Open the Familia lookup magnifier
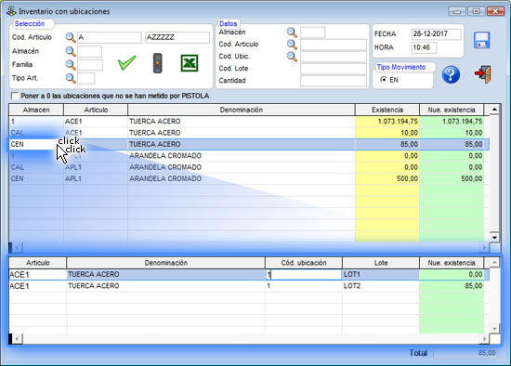This screenshot has width=511, height=366. [71, 65]
